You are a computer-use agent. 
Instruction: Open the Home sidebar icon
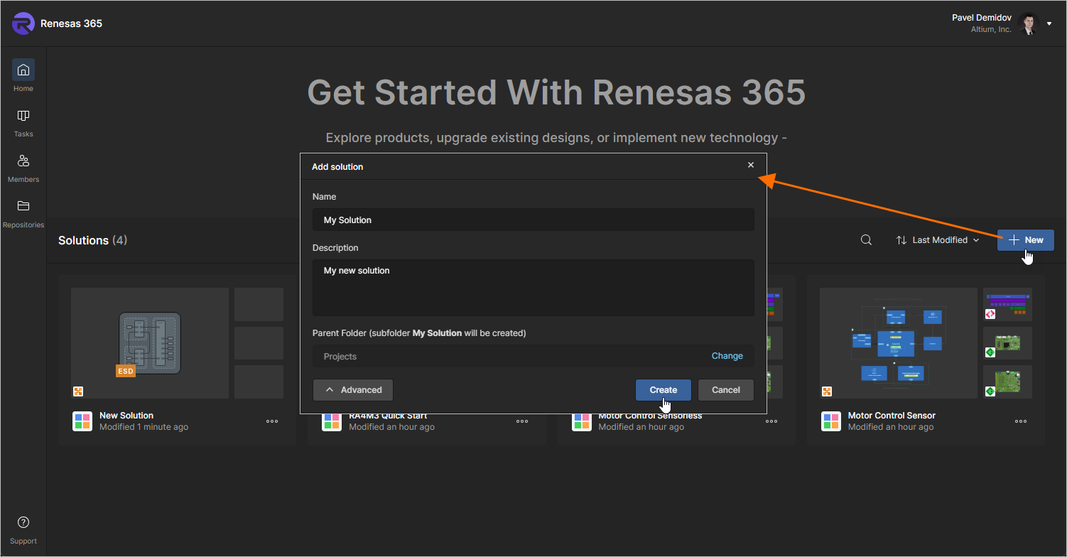point(23,70)
